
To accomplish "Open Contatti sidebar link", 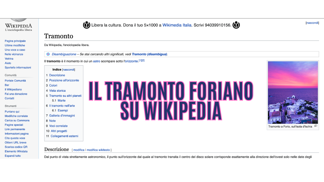I will pos(9,98).
